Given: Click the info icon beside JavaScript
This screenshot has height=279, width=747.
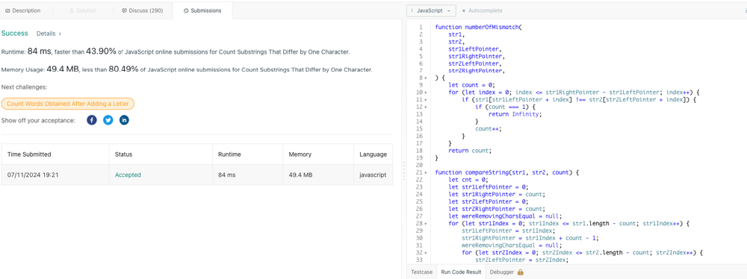Looking at the screenshot, I should tap(412, 10).
